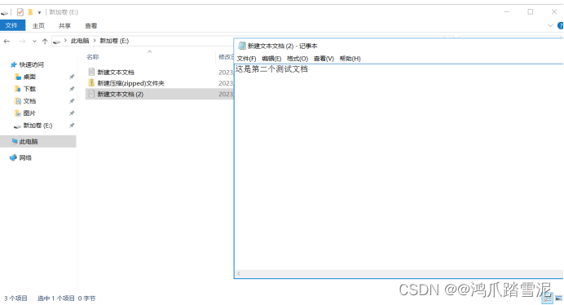Open Notepad 格式(O) menu

[297, 59]
